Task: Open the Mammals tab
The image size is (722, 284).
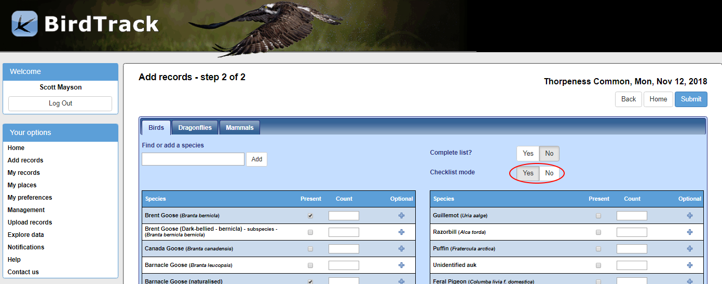Action: pyautogui.click(x=239, y=128)
